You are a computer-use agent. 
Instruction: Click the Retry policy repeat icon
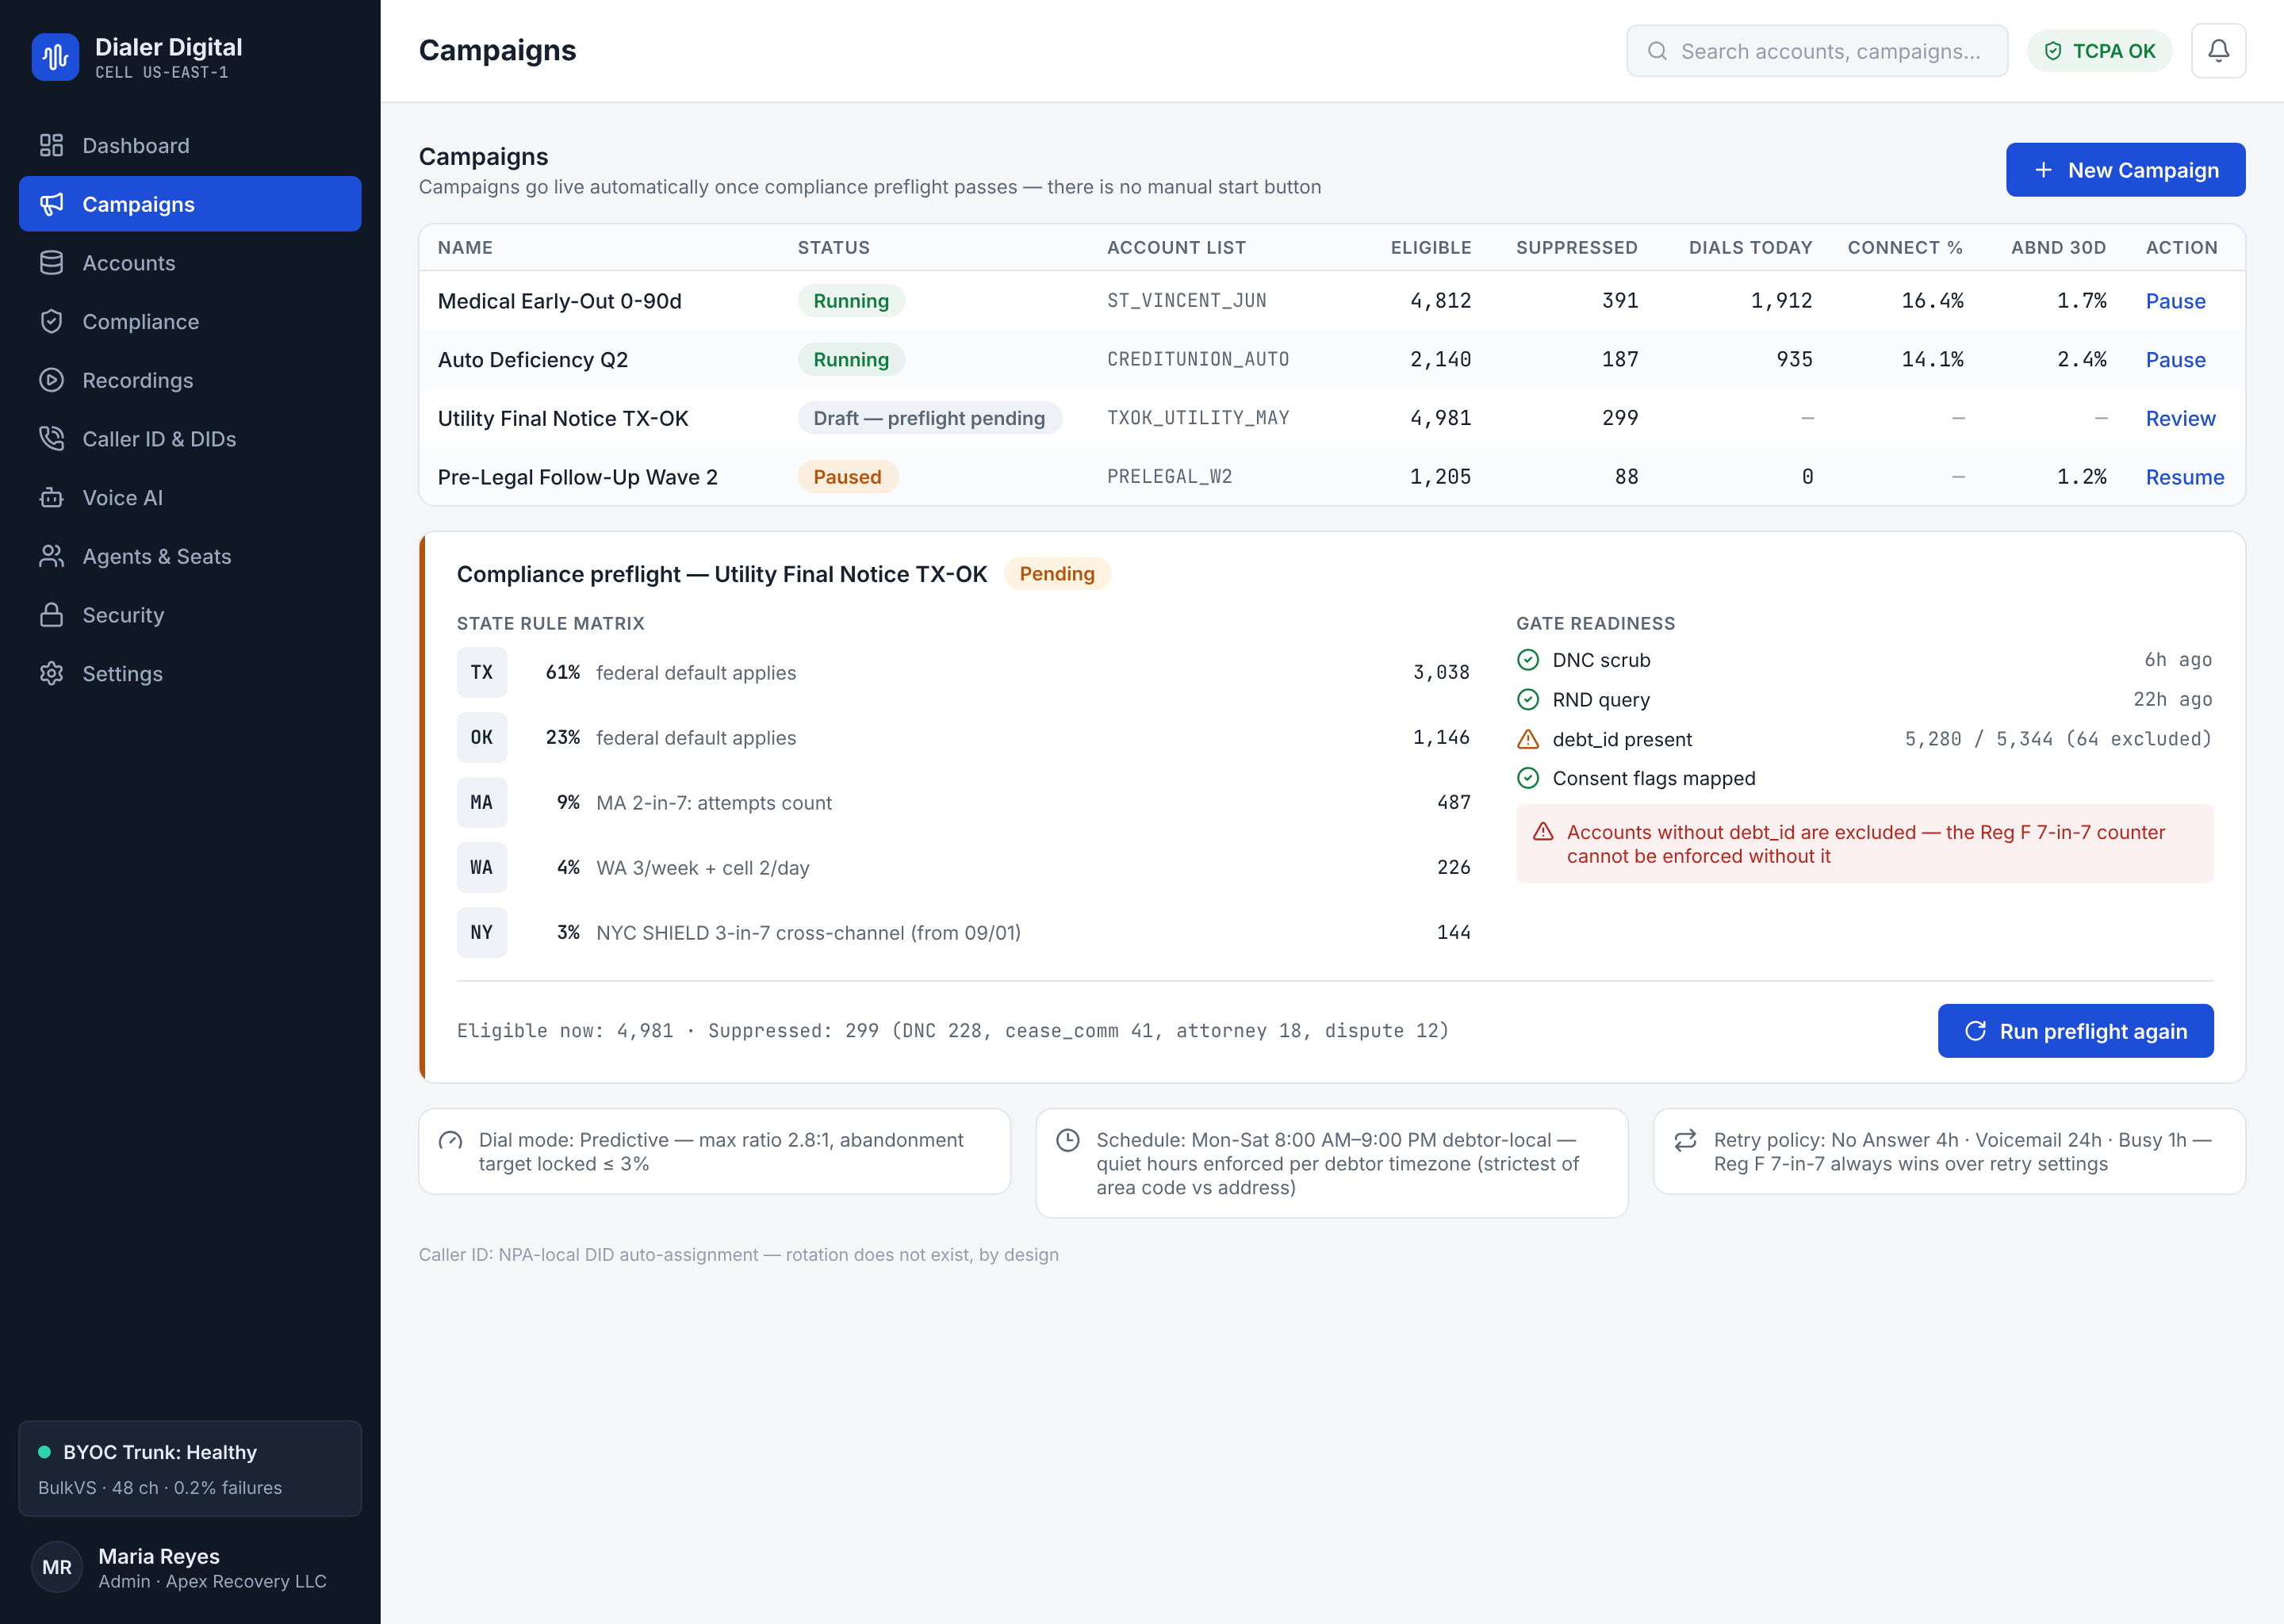[1685, 1141]
